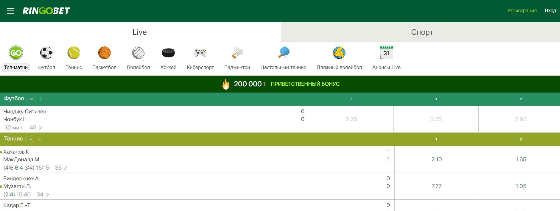
Task: Click the set score (4:6 6:4 3:4)
Action: click(x=19, y=168)
